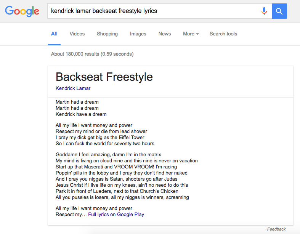Click the Feedback link below the card
The height and width of the screenshot is (234, 300).
coord(276,229)
